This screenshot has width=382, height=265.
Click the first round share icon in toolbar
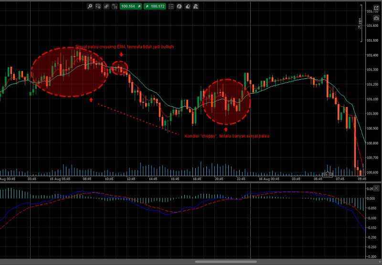click(180, 6)
